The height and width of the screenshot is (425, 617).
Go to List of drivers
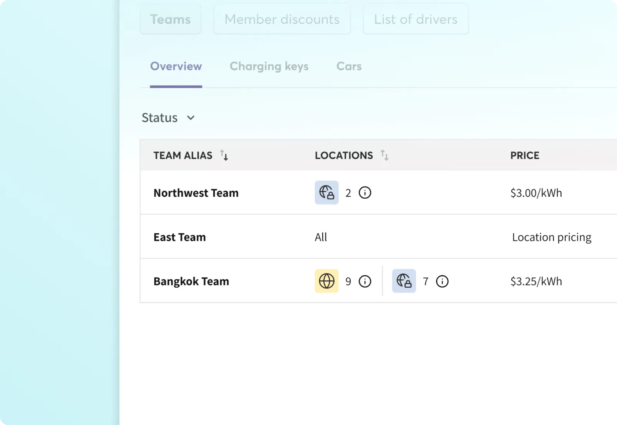pos(416,19)
